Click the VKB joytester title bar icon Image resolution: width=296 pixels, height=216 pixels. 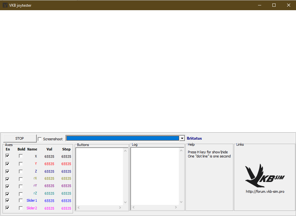pyautogui.click(x=5, y=5)
